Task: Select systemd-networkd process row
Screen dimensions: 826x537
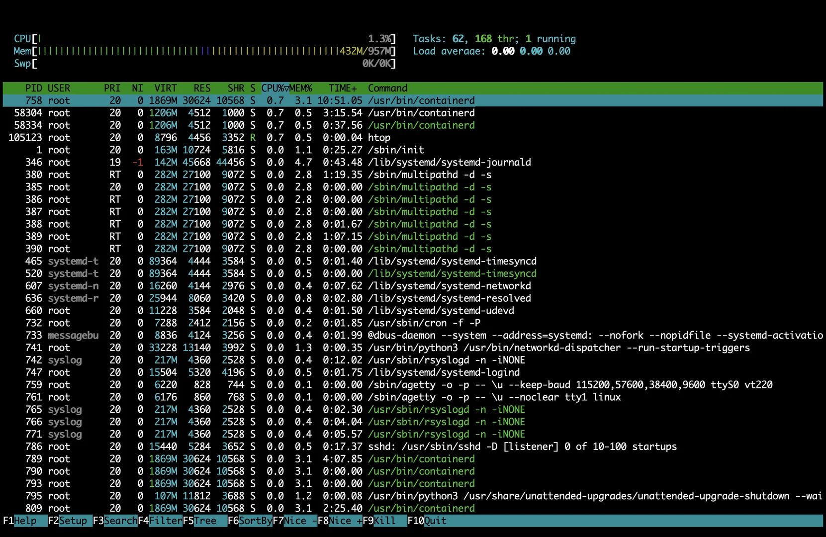Action: point(413,286)
